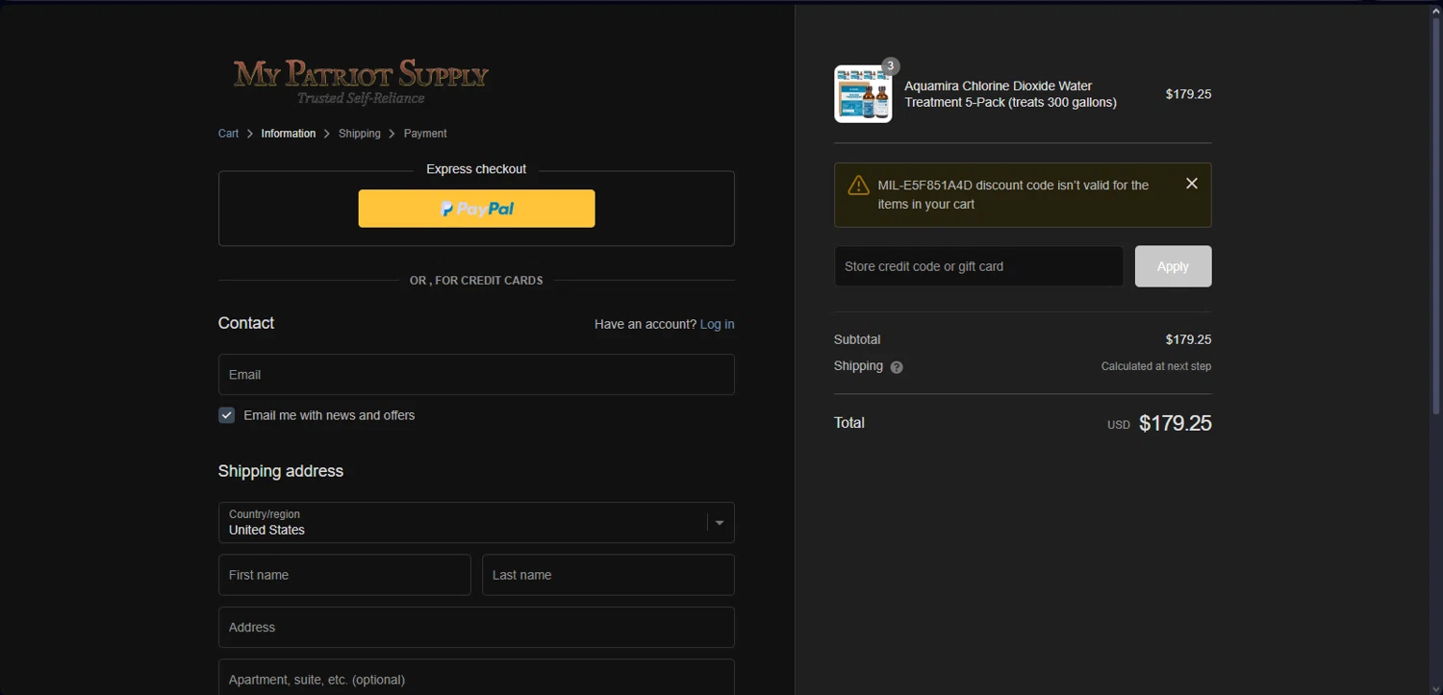Viewport: 1443px width, 695px height.
Task: Select the Information breadcrumb step
Action: [x=289, y=134]
